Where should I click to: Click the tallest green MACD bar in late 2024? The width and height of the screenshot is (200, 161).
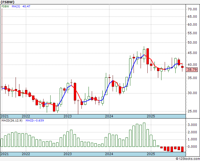pos(144,135)
